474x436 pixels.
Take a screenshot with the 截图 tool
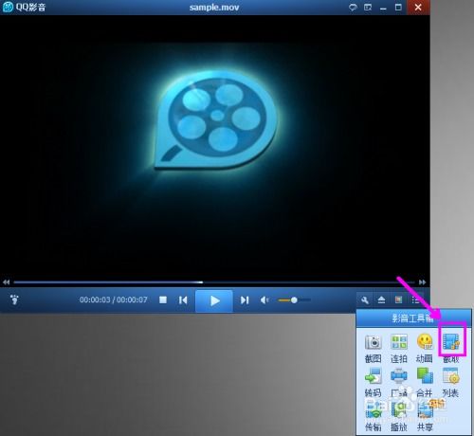pos(374,349)
